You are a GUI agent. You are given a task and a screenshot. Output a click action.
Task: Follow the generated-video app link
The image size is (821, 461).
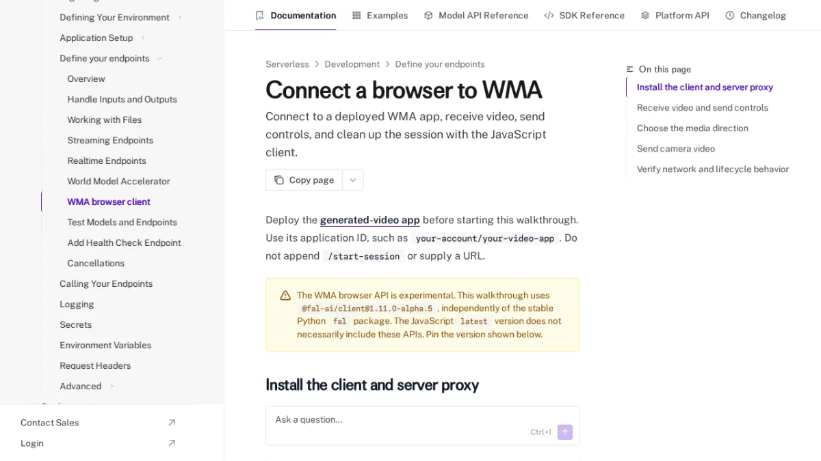coord(370,220)
